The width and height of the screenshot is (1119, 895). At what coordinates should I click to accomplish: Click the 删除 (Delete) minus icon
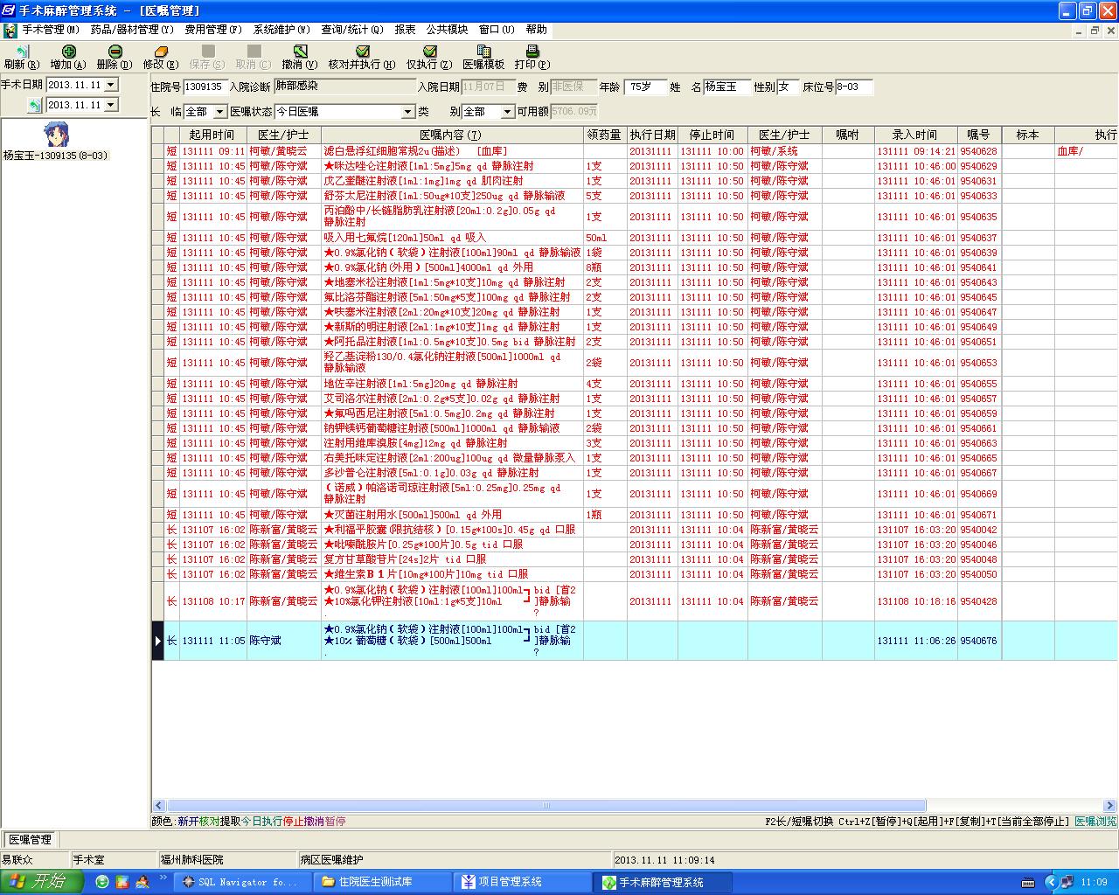(x=115, y=52)
